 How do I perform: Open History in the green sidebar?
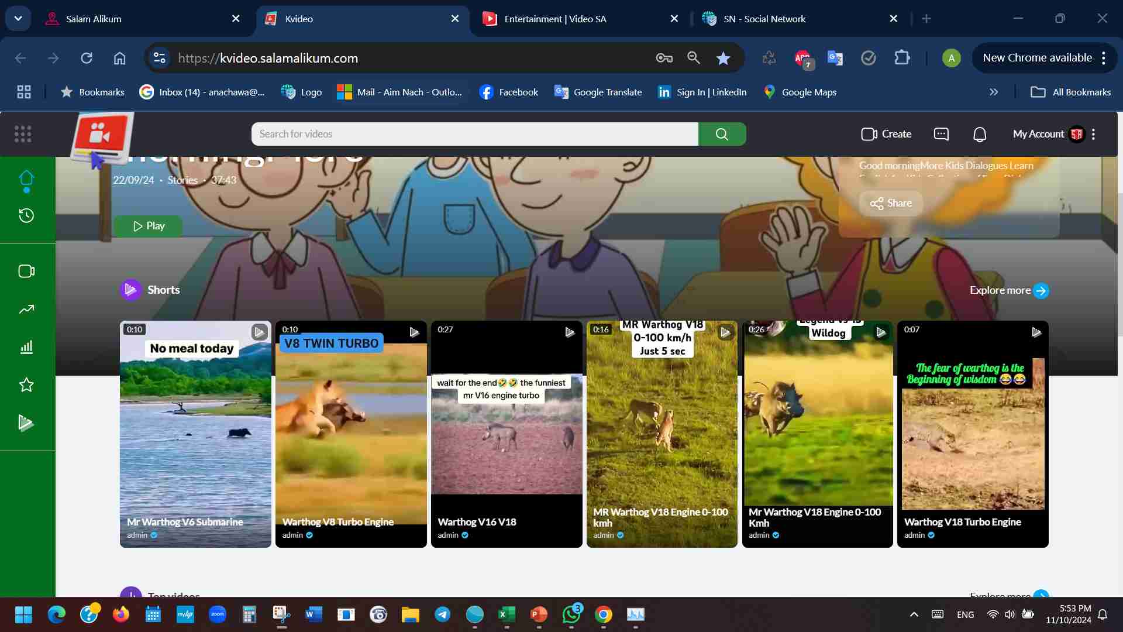(26, 215)
